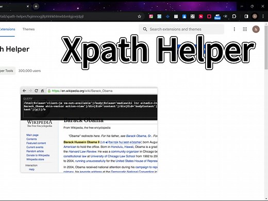The width and height of the screenshot is (268, 201).
Task: Open the Extensions puzzle piece menu
Action: tap(234, 16)
